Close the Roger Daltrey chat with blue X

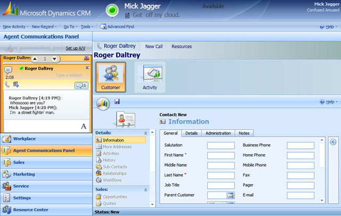click(x=87, y=68)
